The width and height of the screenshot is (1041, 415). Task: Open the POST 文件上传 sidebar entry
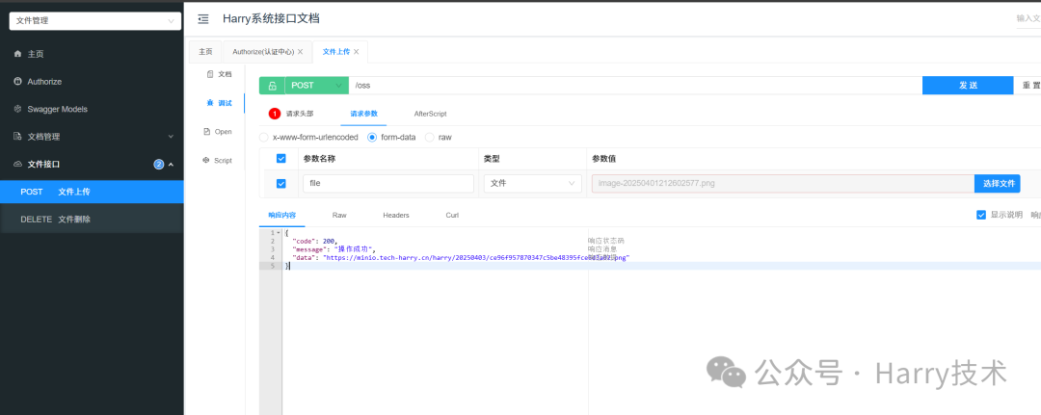92,192
